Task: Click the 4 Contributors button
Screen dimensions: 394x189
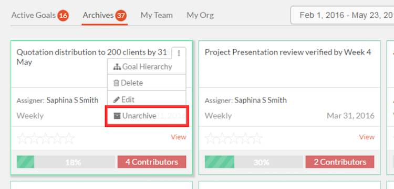Action: [152, 162]
